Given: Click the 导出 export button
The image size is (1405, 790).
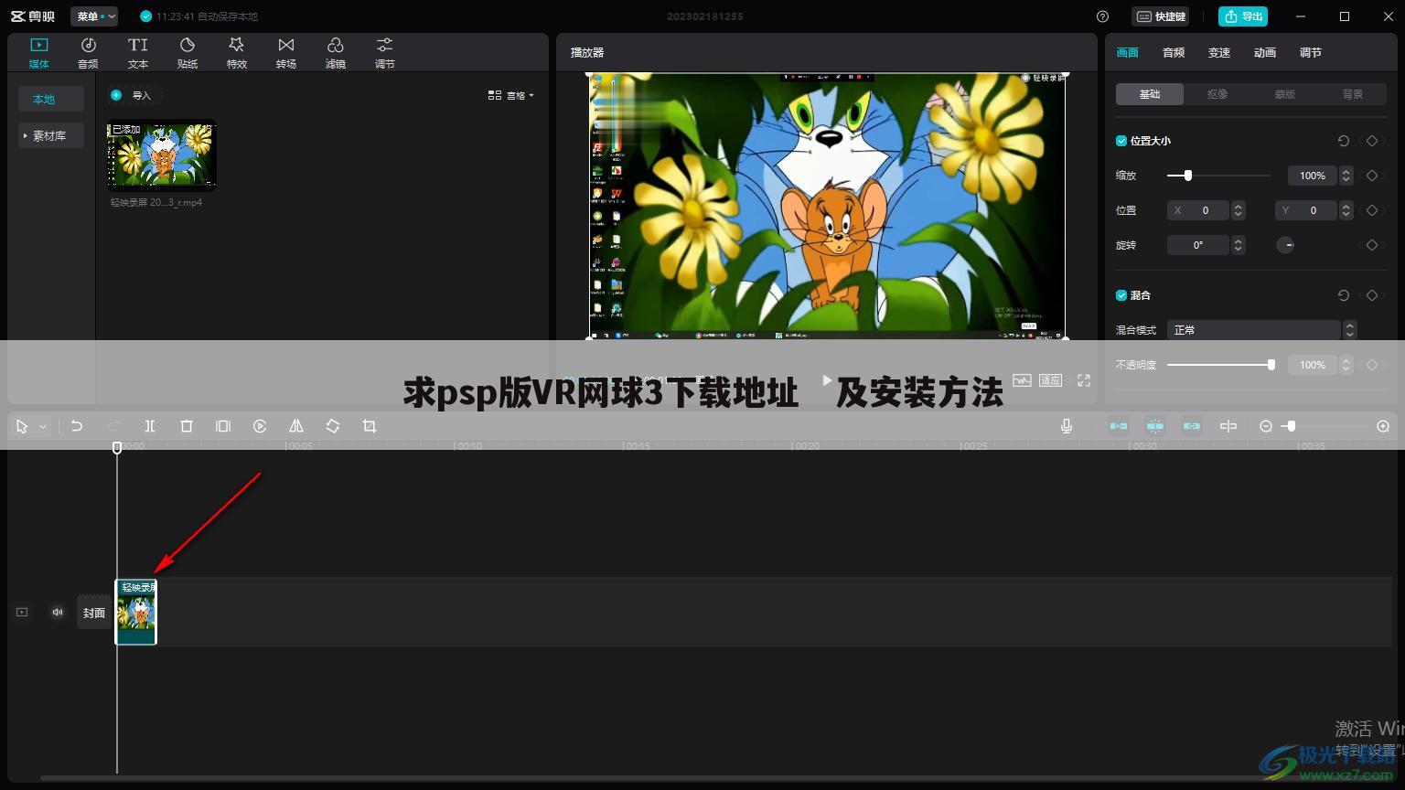Looking at the screenshot, I should (1243, 16).
